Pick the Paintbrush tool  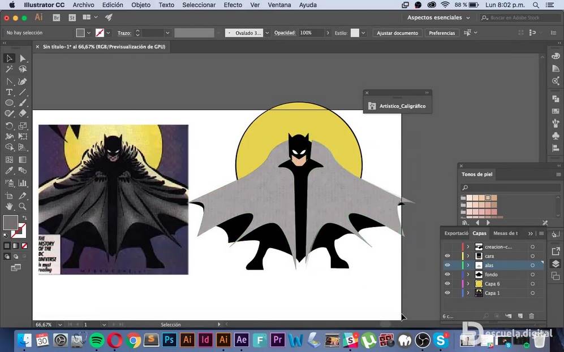[23, 103]
